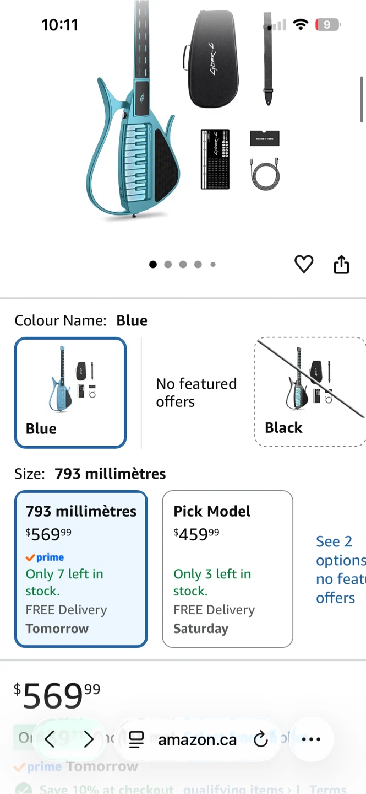Tap the share icon
The image size is (366, 794).
[341, 264]
